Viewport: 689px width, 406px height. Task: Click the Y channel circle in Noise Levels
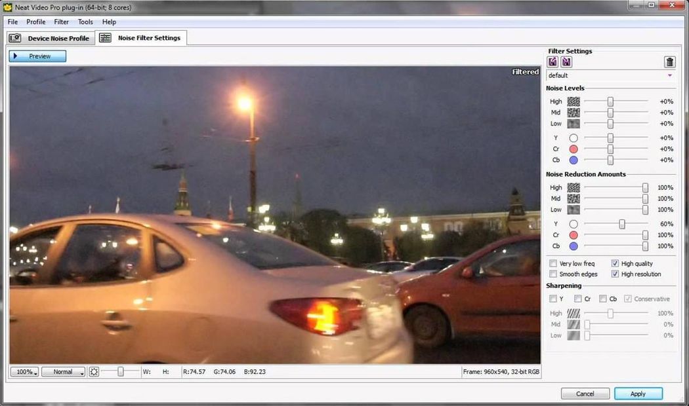coord(574,138)
